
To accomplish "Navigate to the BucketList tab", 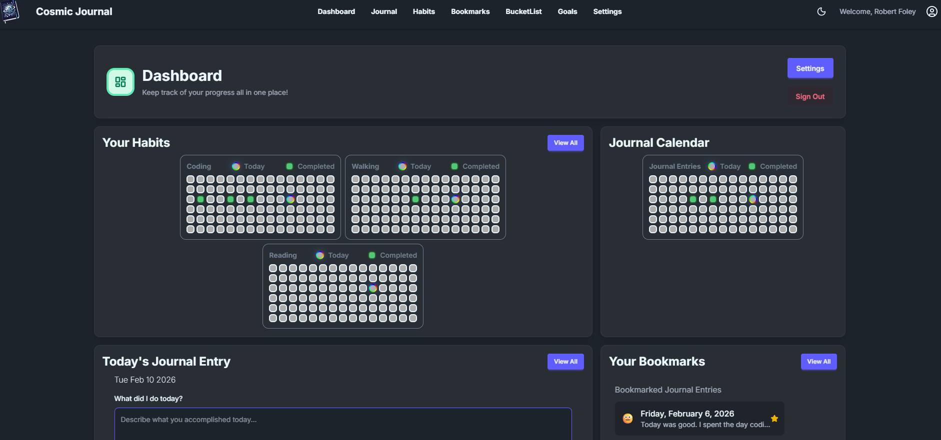I will [x=523, y=11].
